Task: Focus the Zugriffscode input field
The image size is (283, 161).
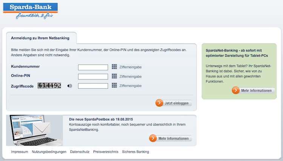Action: coord(93,86)
